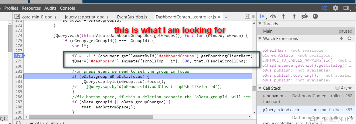Toggle pause on exceptions

(x=315, y=16)
